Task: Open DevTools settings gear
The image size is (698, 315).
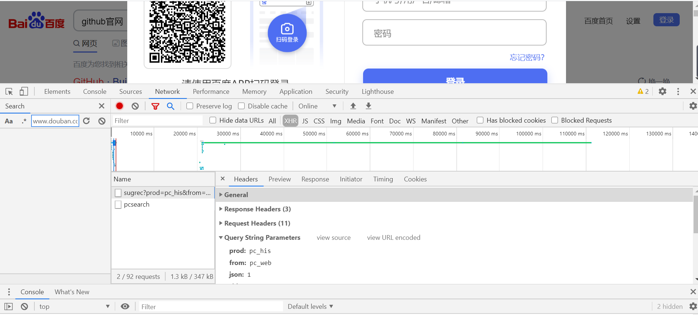Action: coord(663,91)
